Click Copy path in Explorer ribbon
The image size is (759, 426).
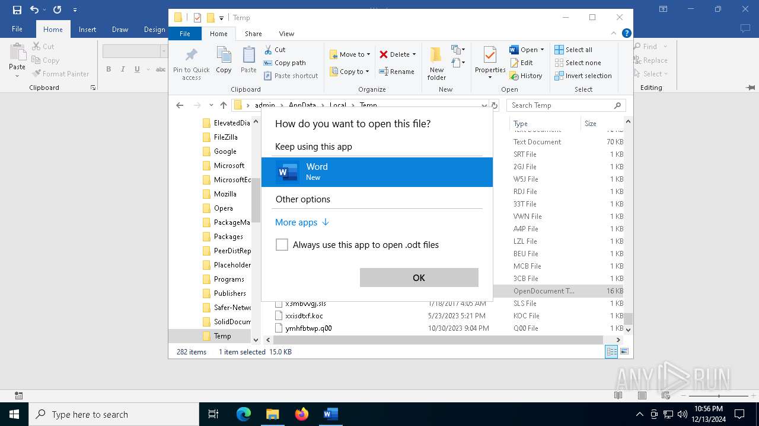point(285,63)
